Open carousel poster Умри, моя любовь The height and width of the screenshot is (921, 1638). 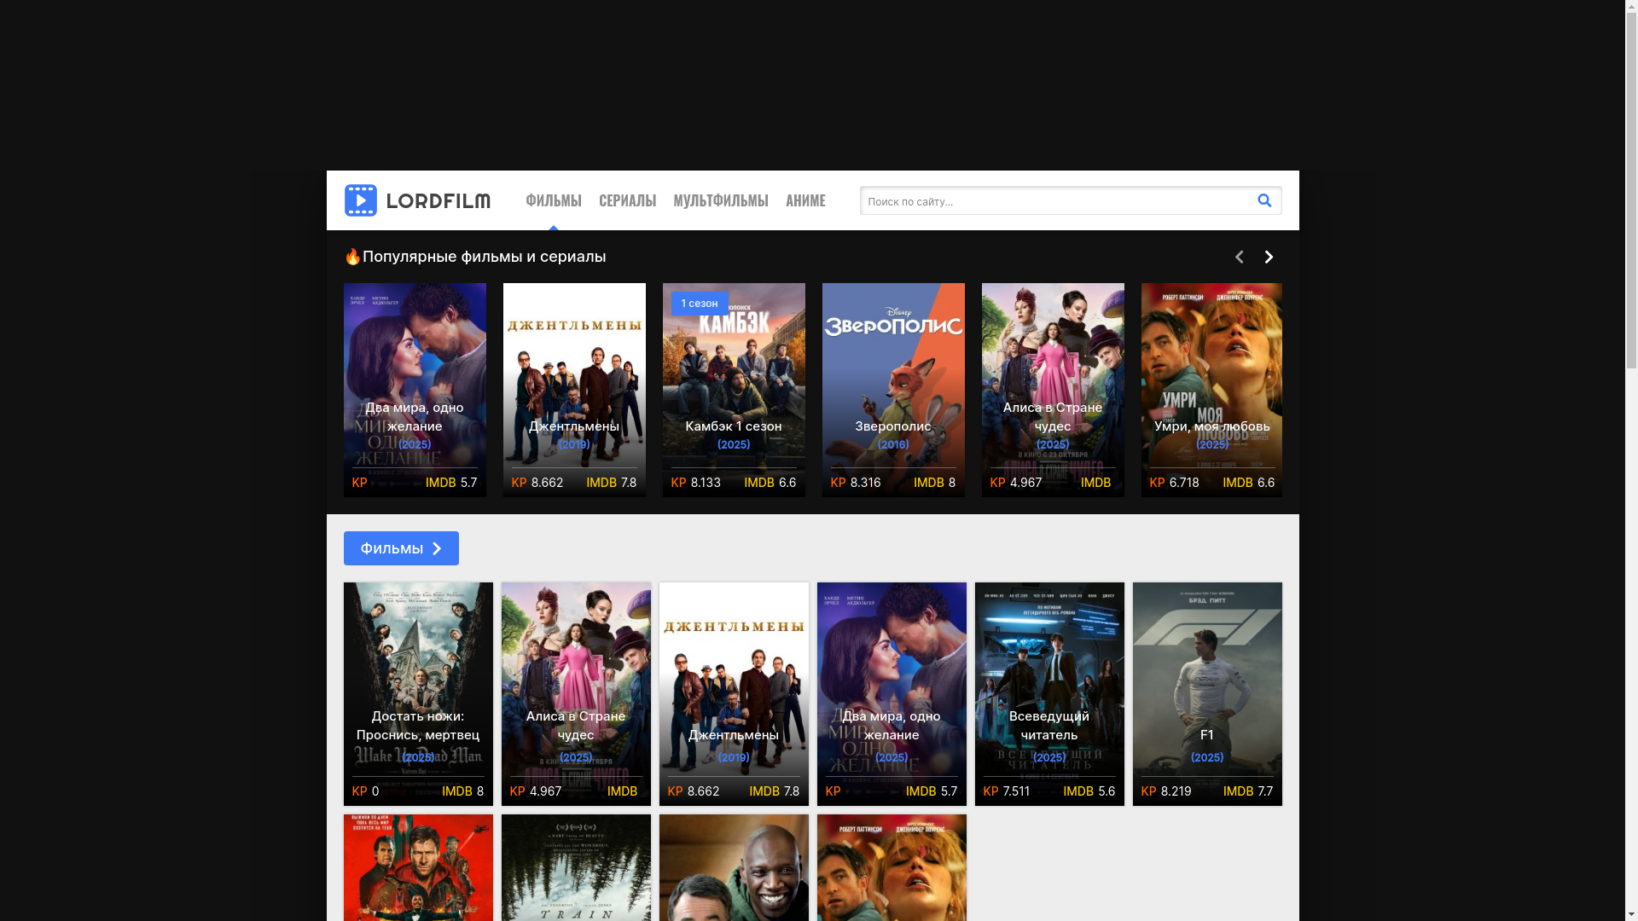1211,390
